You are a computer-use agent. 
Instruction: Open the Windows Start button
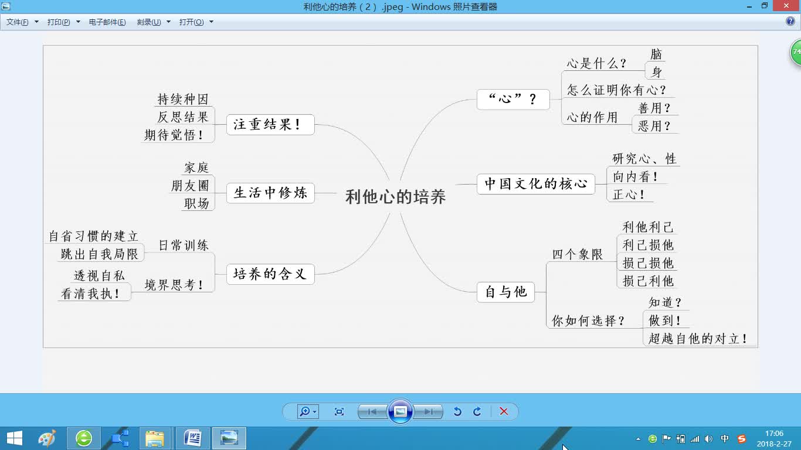(x=14, y=438)
